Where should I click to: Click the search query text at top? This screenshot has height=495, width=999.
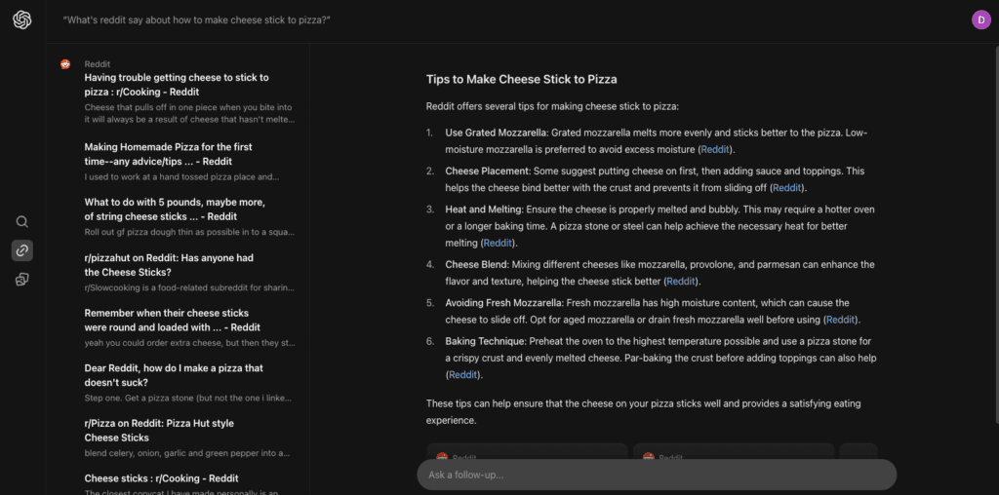(196, 19)
